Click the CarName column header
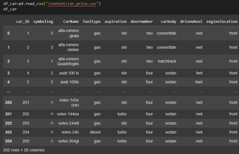Viewport: 239px width, 154px height. tap(71, 22)
